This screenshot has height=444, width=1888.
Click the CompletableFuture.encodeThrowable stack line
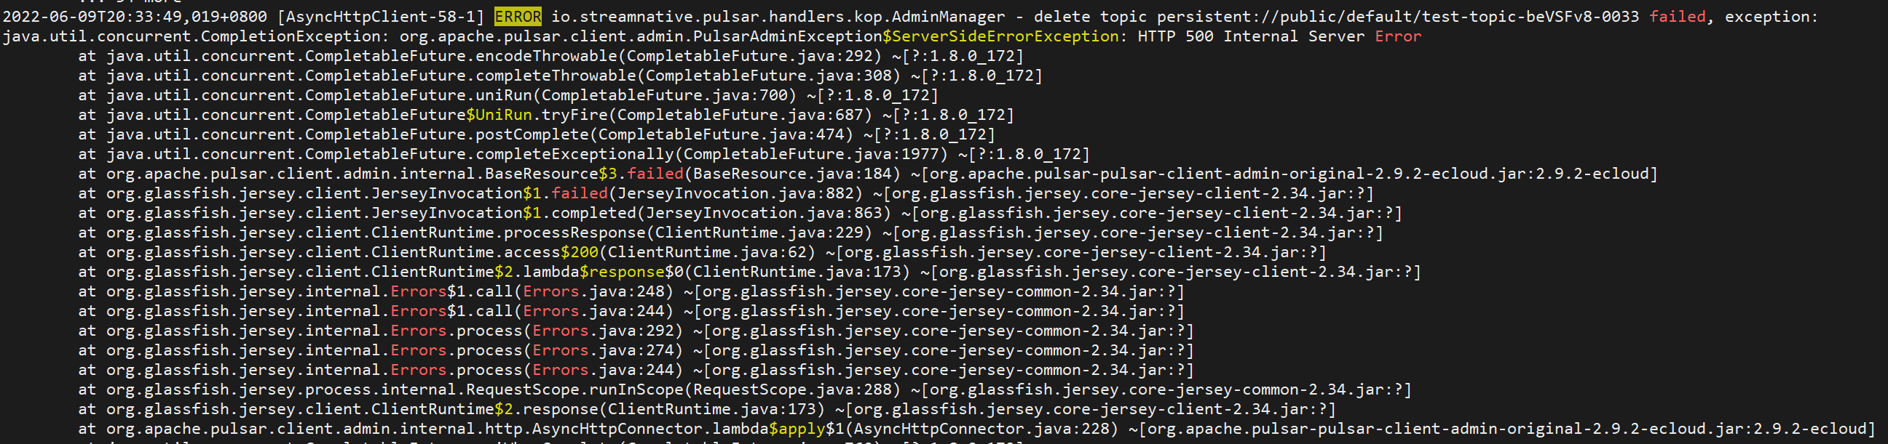[551, 56]
